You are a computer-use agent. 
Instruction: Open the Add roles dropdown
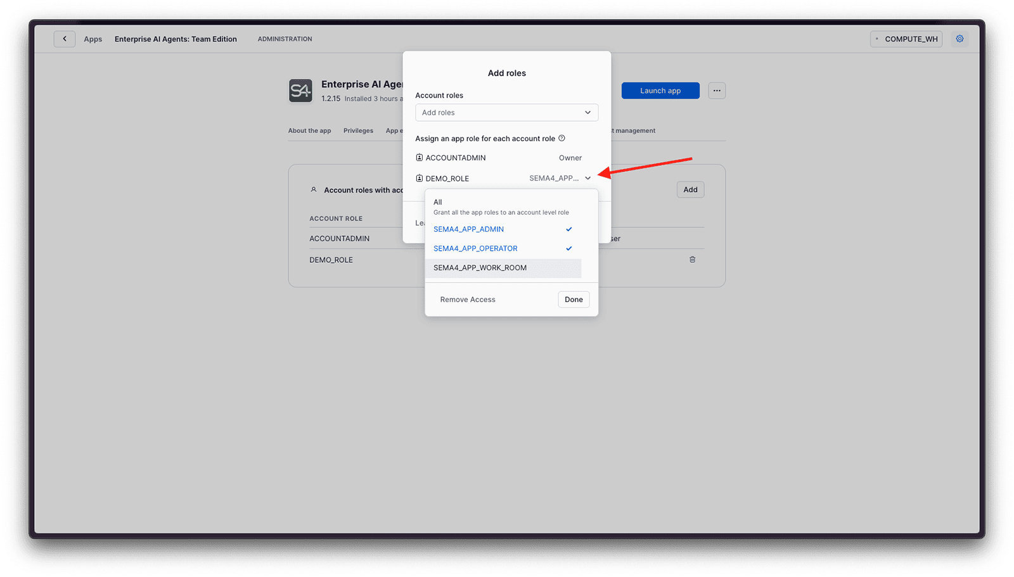coord(506,113)
